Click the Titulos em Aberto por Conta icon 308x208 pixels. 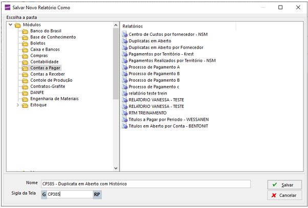point(125,126)
